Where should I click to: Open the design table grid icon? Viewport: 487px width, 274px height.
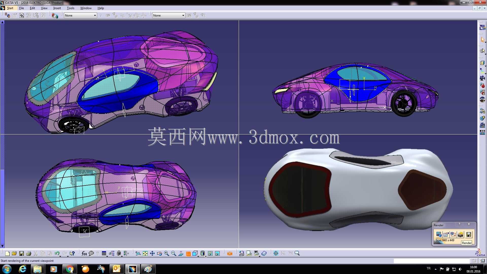click(x=104, y=253)
